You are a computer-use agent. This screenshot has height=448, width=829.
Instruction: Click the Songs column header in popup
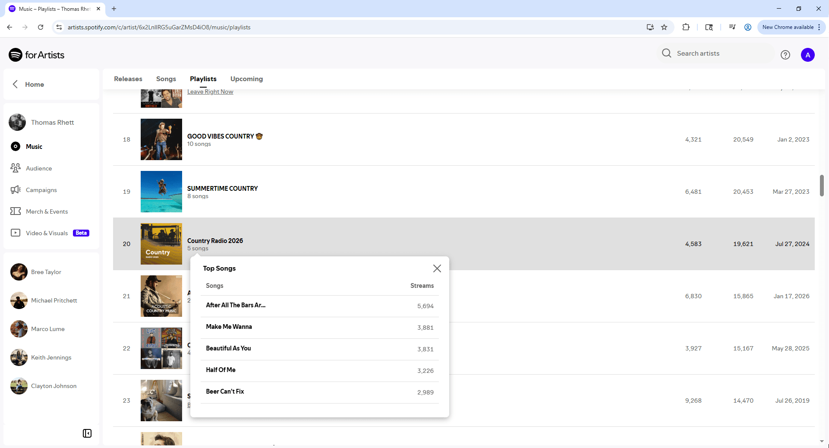click(x=214, y=286)
